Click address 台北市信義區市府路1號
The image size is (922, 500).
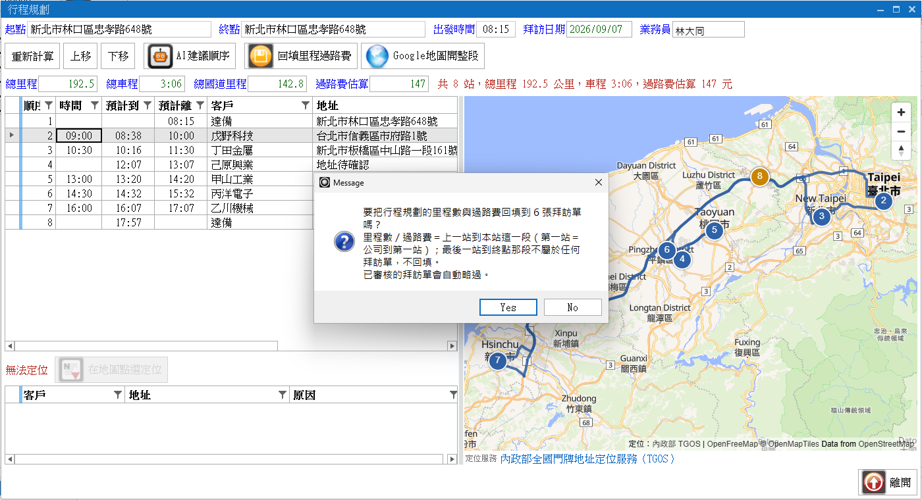coord(385,136)
